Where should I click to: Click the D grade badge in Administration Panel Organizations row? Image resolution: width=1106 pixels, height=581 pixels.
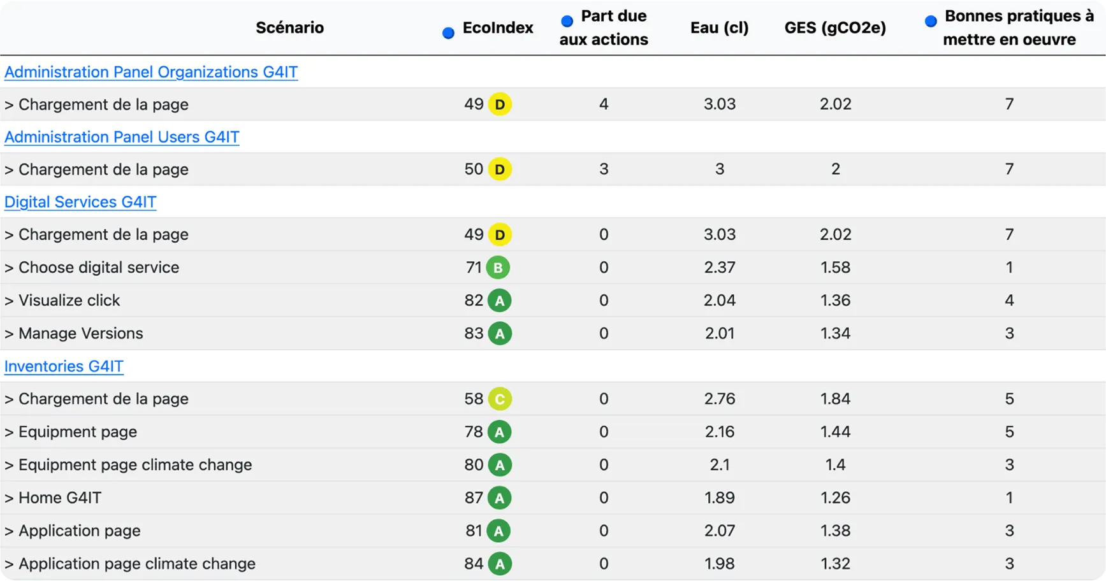tap(500, 104)
